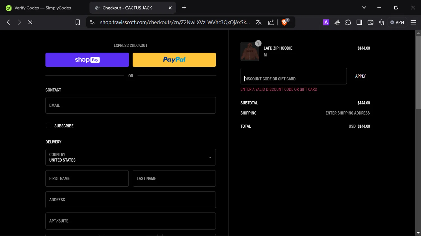Bookmark this checkout page
421x236 pixels.
tap(78, 22)
